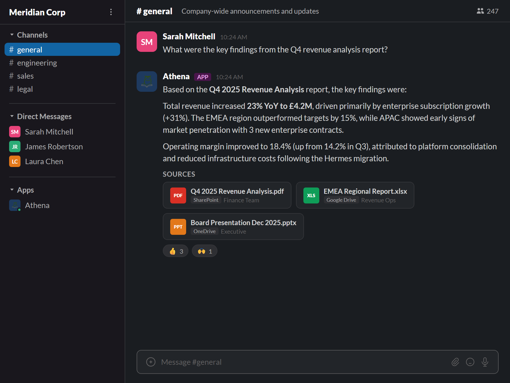Toggle the thumbs-up reaction on Athena's message
The width and height of the screenshot is (510, 383).
coord(175,251)
